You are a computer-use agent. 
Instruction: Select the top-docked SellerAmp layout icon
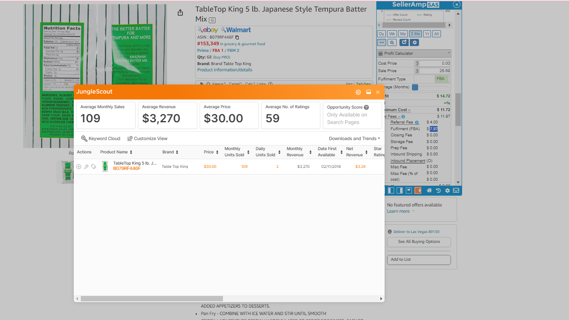point(409,190)
